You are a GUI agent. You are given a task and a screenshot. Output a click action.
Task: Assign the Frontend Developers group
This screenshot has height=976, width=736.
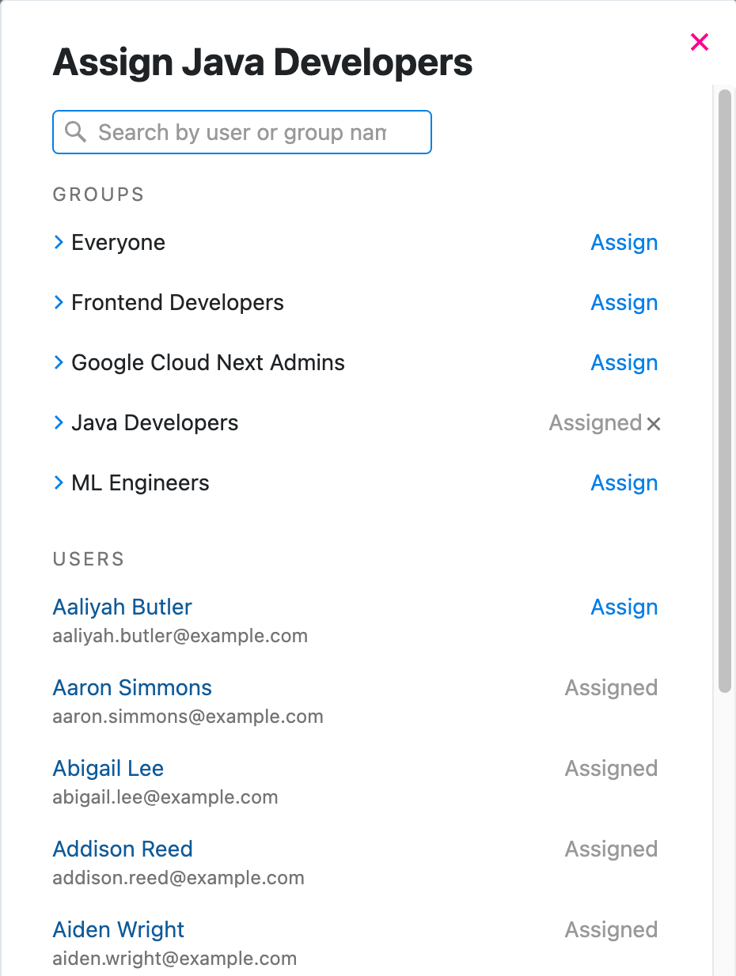coord(624,302)
